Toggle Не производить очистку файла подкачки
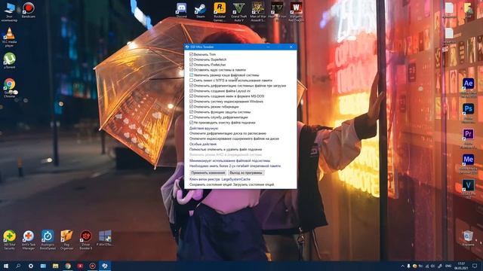This screenshot has width=483, height=271. (191, 122)
